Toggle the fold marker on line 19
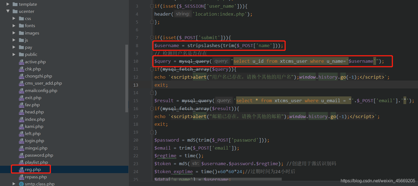418x186 pixels. click(x=152, y=132)
